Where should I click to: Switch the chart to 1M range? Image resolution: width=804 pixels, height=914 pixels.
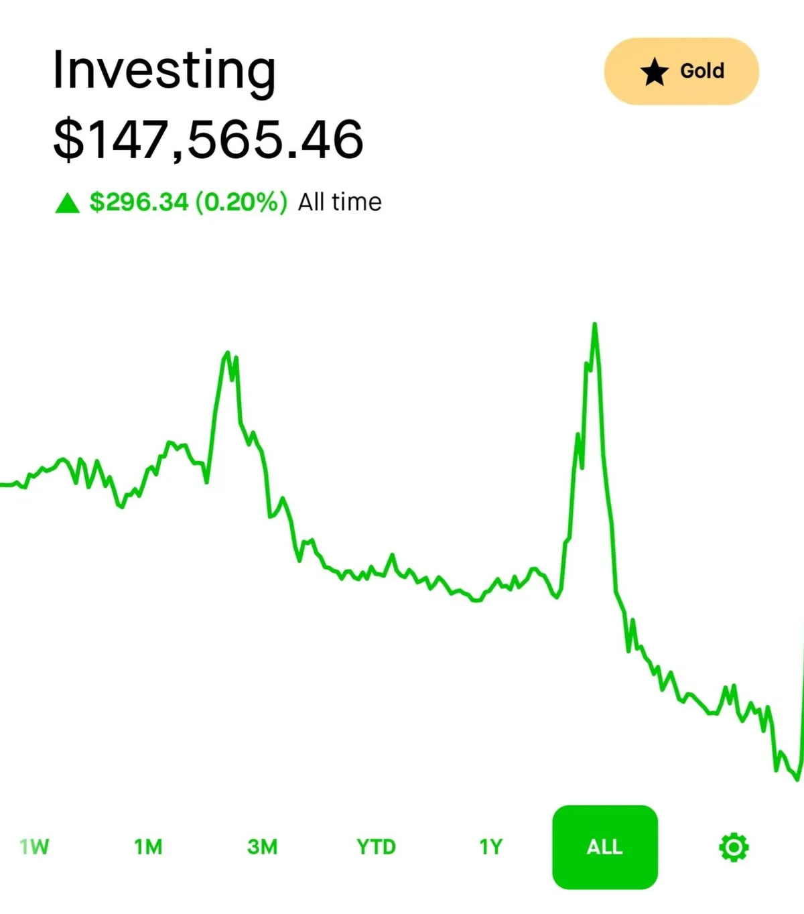tap(148, 847)
